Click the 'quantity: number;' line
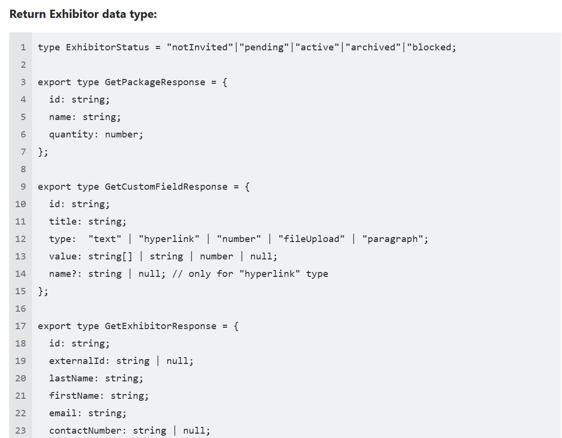562x438 pixels. [96, 135]
